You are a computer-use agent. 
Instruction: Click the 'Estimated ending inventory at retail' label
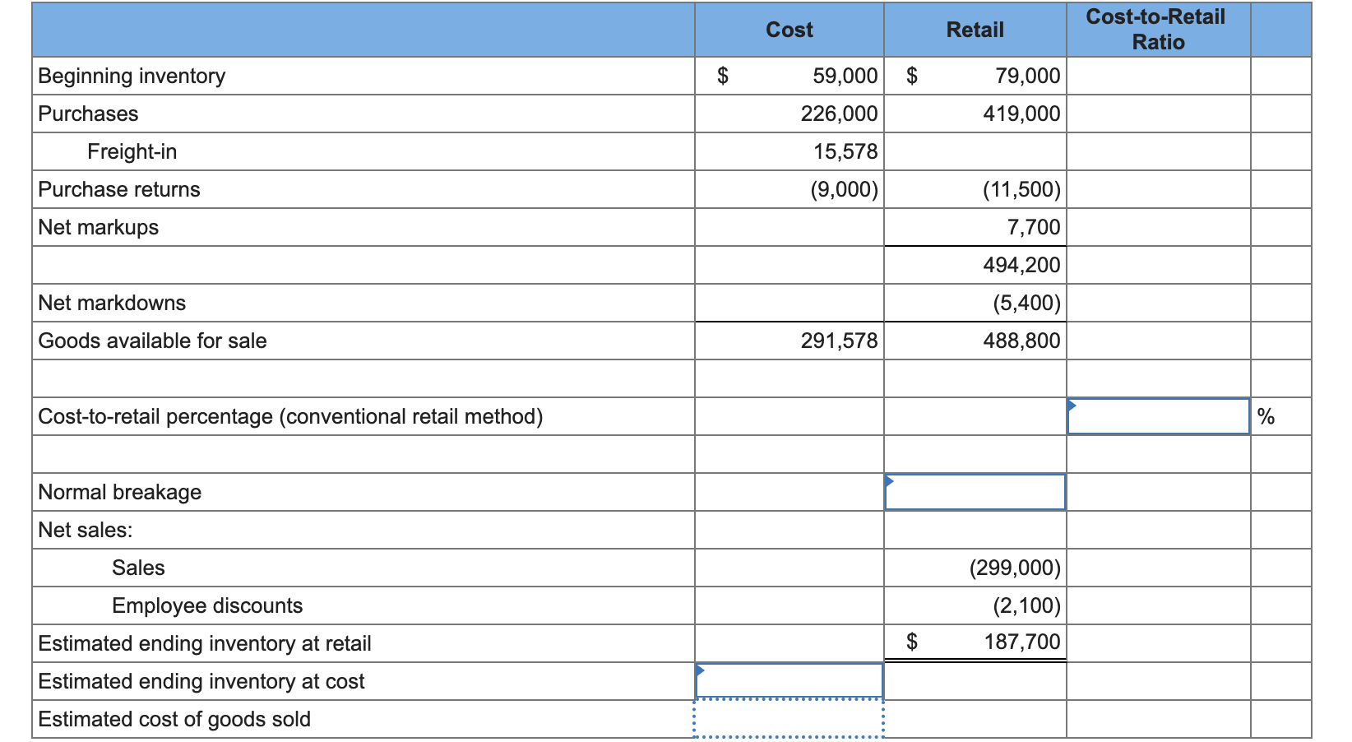(205, 643)
